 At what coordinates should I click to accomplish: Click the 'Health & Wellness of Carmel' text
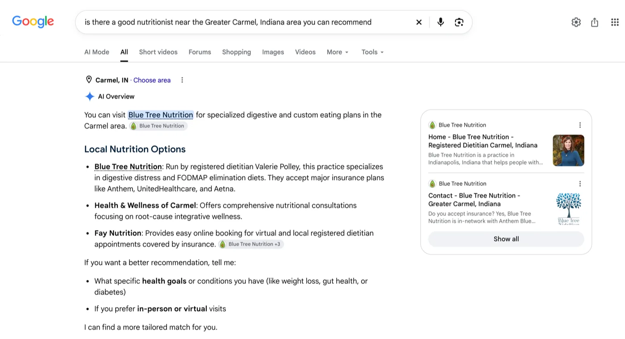pyautogui.click(x=145, y=205)
